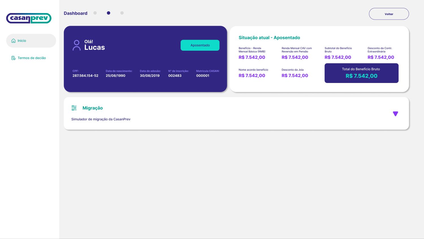Click the birth date 25/08/1990
The image size is (424, 239).
click(116, 76)
